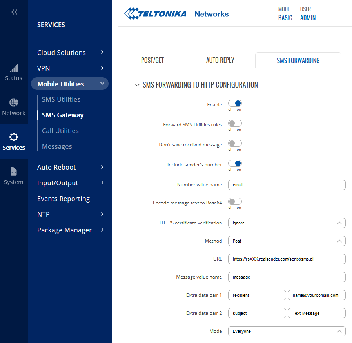The width and height of the screenshot is (352, 343).
Task: Toggle Forward SMS-Utilities rules switch
Action: coord(235,123)
